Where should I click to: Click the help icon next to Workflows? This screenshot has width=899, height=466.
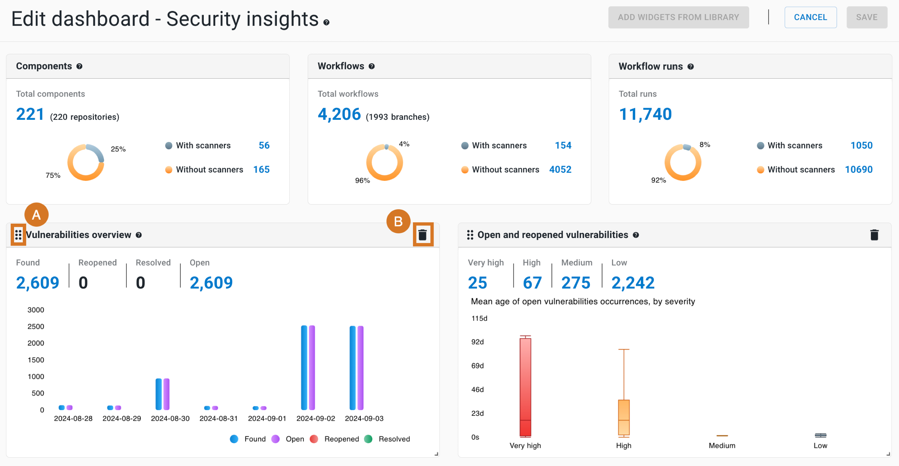[x=373, y=66]
